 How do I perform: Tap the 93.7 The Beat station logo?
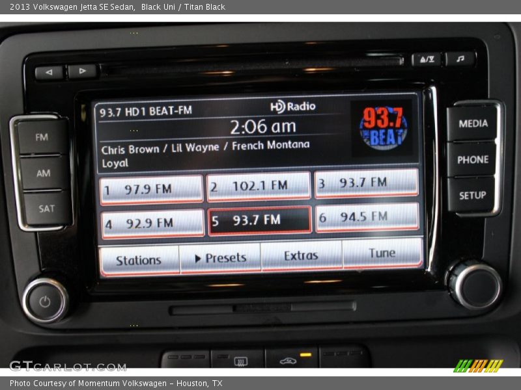point(384,128)
